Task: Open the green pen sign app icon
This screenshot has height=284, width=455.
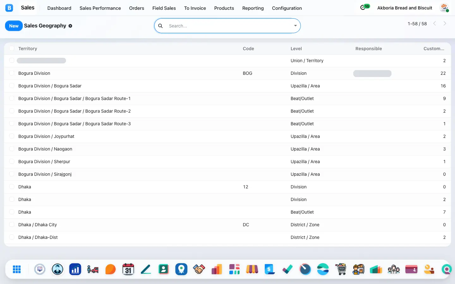Action: coord(146,269)
